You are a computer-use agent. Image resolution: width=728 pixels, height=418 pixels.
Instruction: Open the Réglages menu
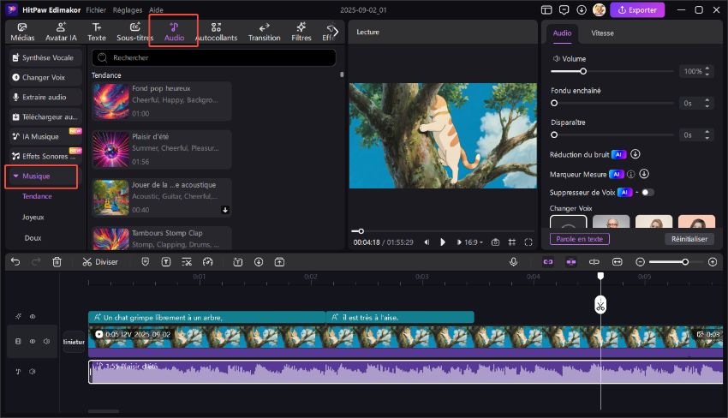point(128,9)
